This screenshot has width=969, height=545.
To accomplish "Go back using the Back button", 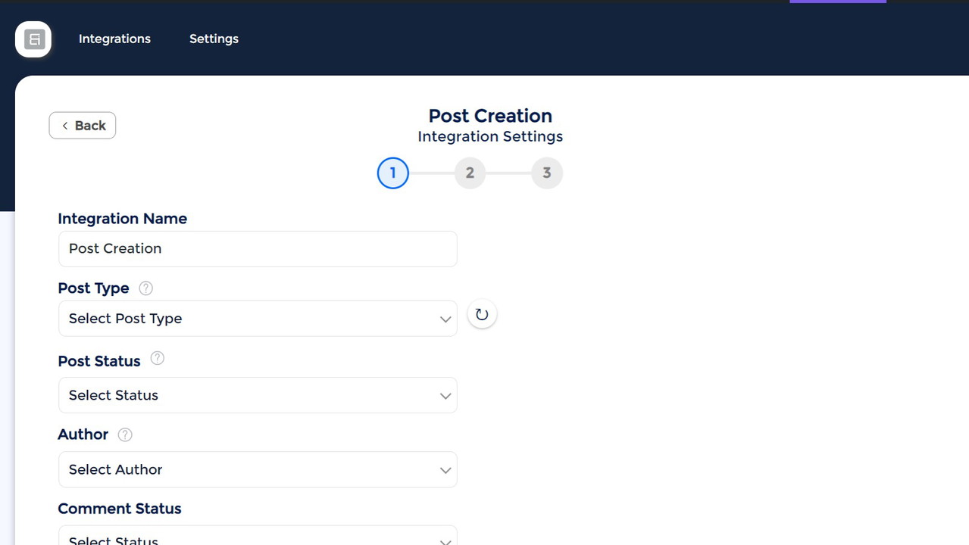I will click(83, 126).
